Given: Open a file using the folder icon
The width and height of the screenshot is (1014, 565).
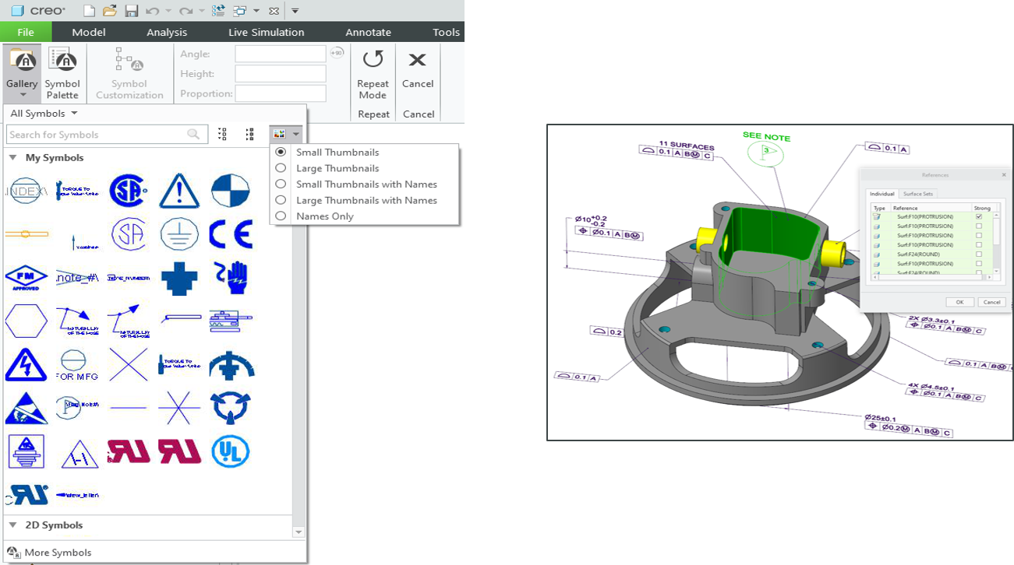Looking at the screenshot, I should click(110, 11).
